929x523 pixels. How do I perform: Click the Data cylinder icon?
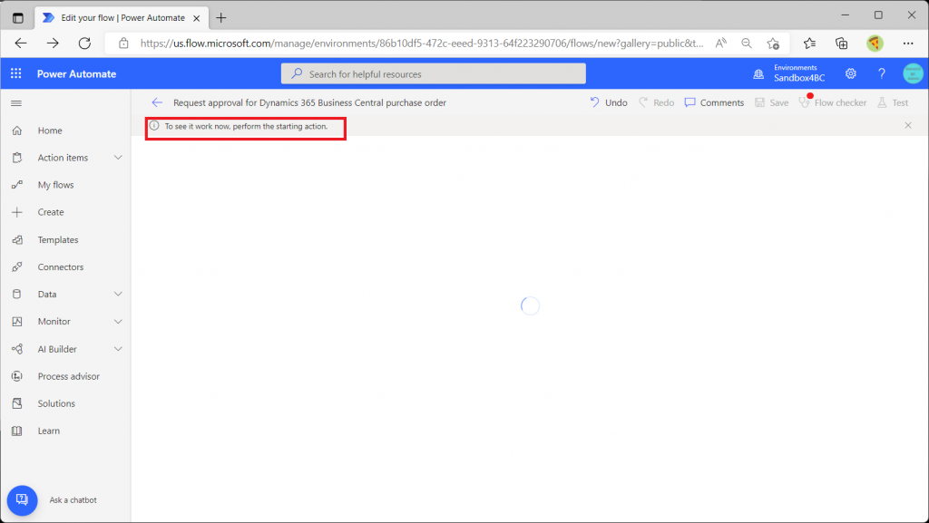click(17, 294)
